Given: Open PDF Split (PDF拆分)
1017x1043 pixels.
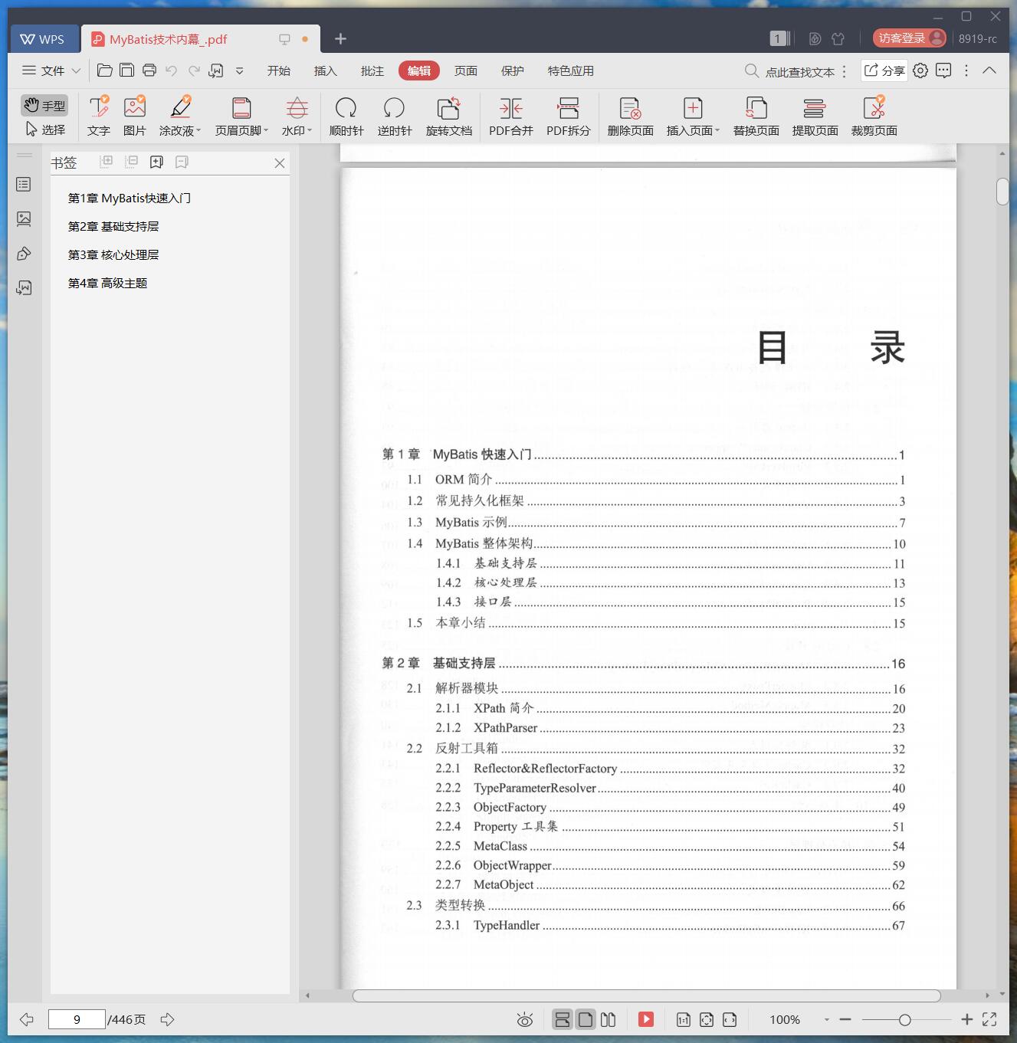Looking at the screenshot, I should [x=568, y=116].
